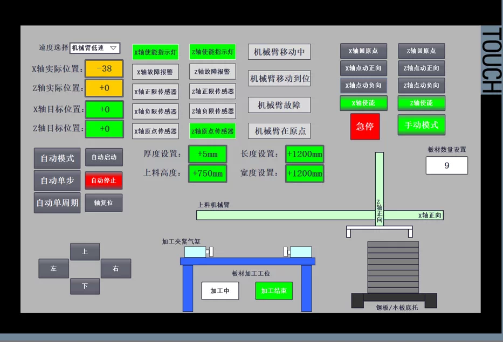Click the X轴故障报警 indicator
The width and height of the screenshot is (503, 342).
point(155,72)
